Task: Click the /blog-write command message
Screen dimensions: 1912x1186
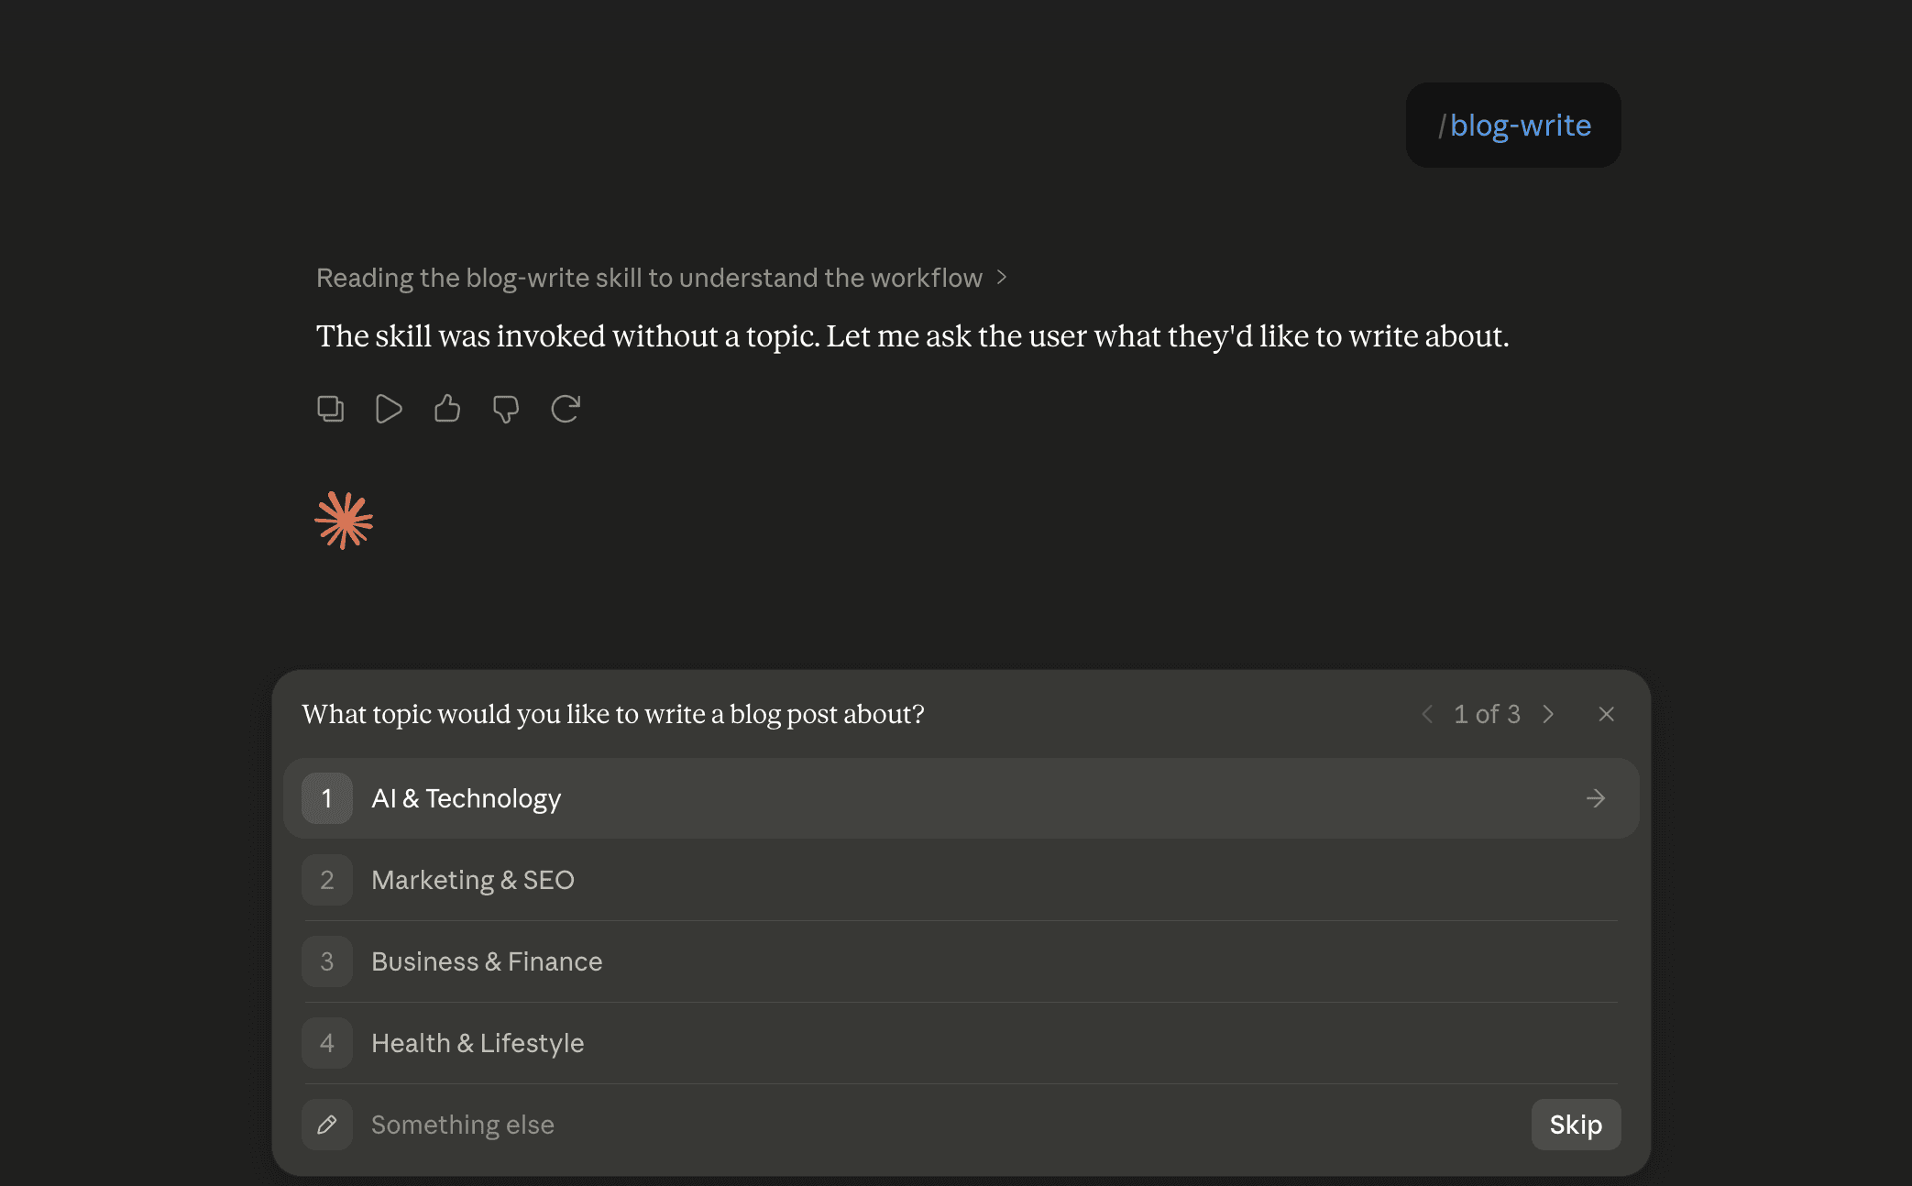Action: coord(1513,125)
